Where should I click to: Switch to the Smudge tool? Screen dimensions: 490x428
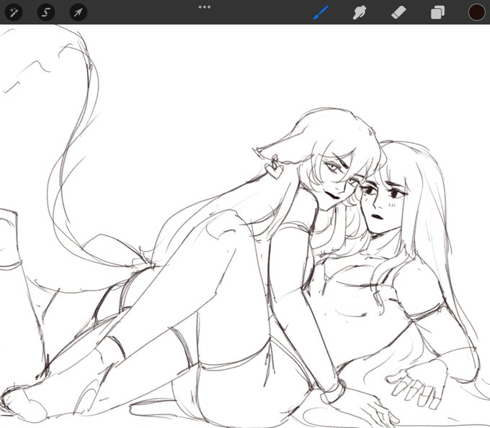point(360,12)
